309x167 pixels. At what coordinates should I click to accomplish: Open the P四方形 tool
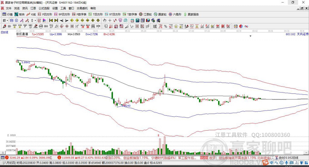[x=45, y=14]
